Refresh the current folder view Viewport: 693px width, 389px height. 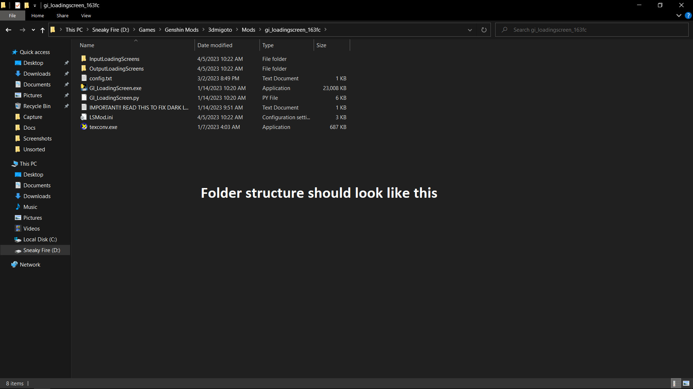pyautogui.click(x=484, y=30)
